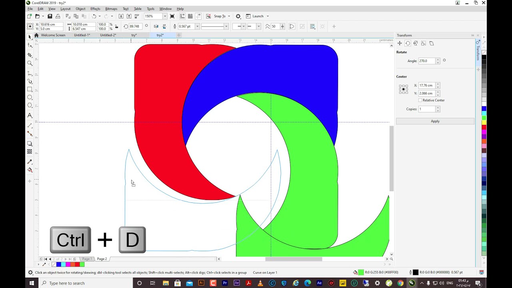Create a new document

30,16
